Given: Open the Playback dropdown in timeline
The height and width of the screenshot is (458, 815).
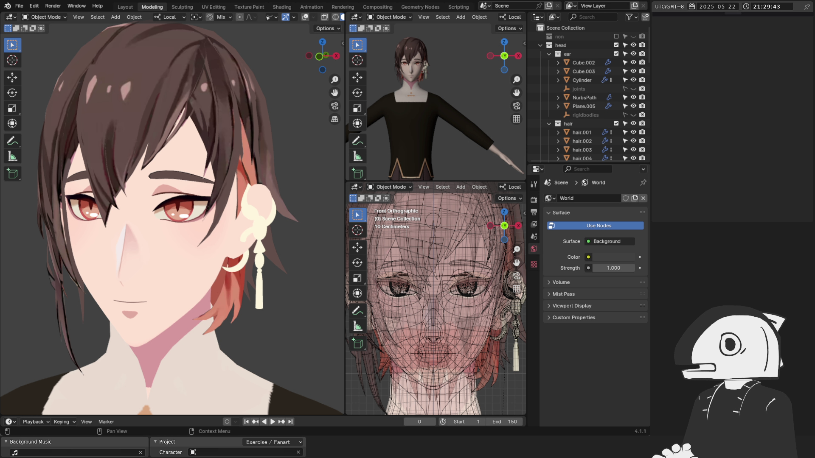Looking at the screenshot, I should pyautogui.click(x=36, y=422).
